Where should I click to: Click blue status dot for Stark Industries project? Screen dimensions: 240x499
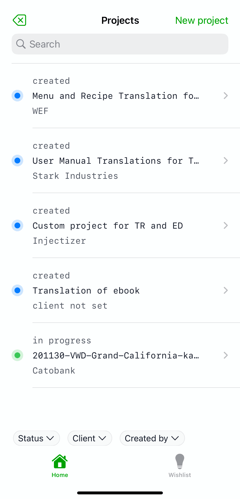[17, 161]
